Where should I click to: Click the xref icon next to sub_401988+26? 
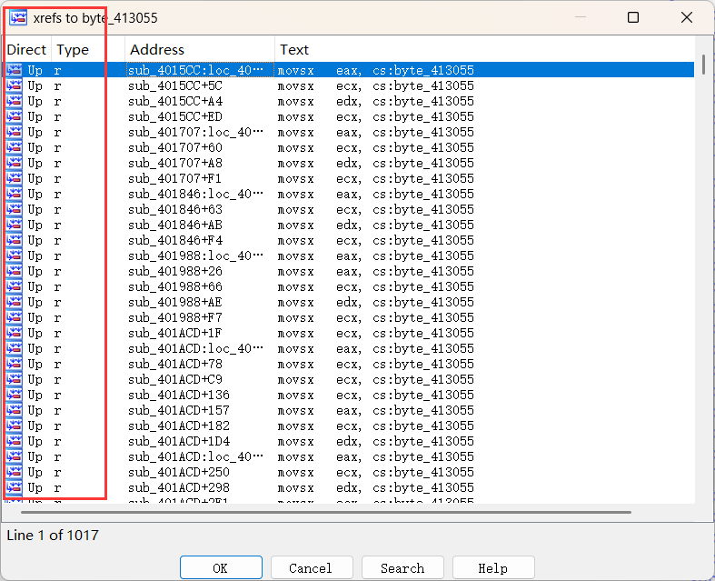pyautogui.click(x=15, y=271)
